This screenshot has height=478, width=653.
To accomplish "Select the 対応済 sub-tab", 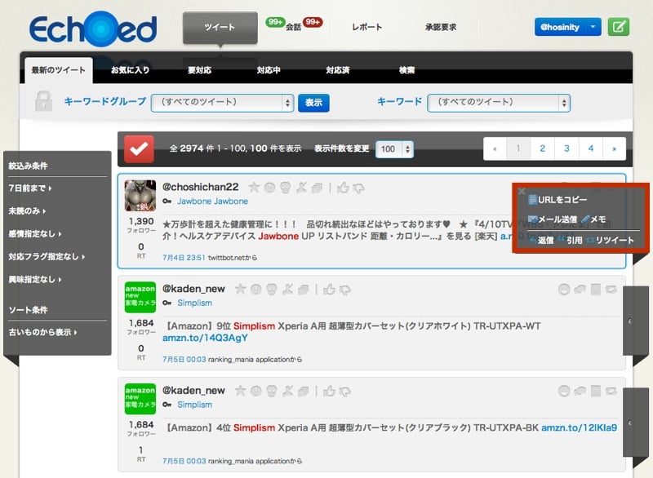I will tap(338, 70).
